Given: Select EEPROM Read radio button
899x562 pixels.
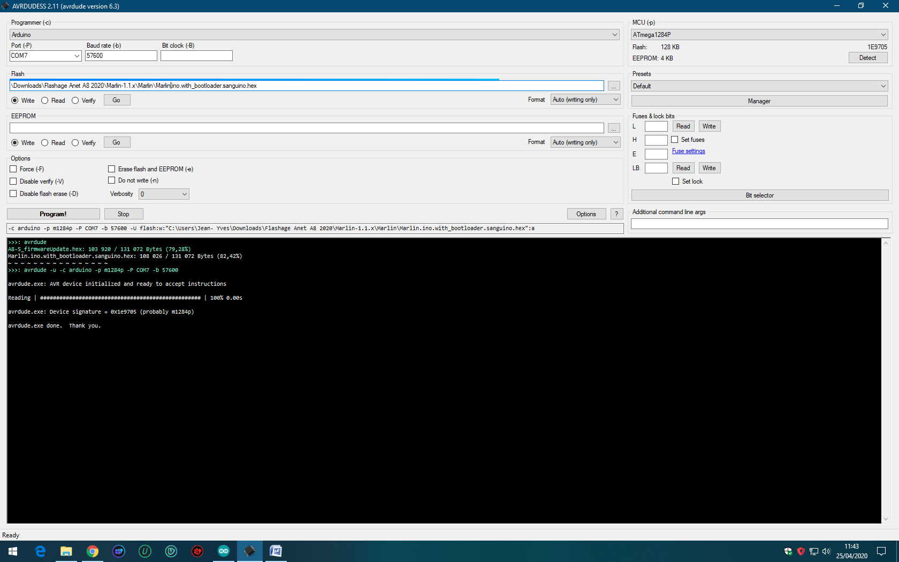Looking at the screenshot, I should point(45,143).
